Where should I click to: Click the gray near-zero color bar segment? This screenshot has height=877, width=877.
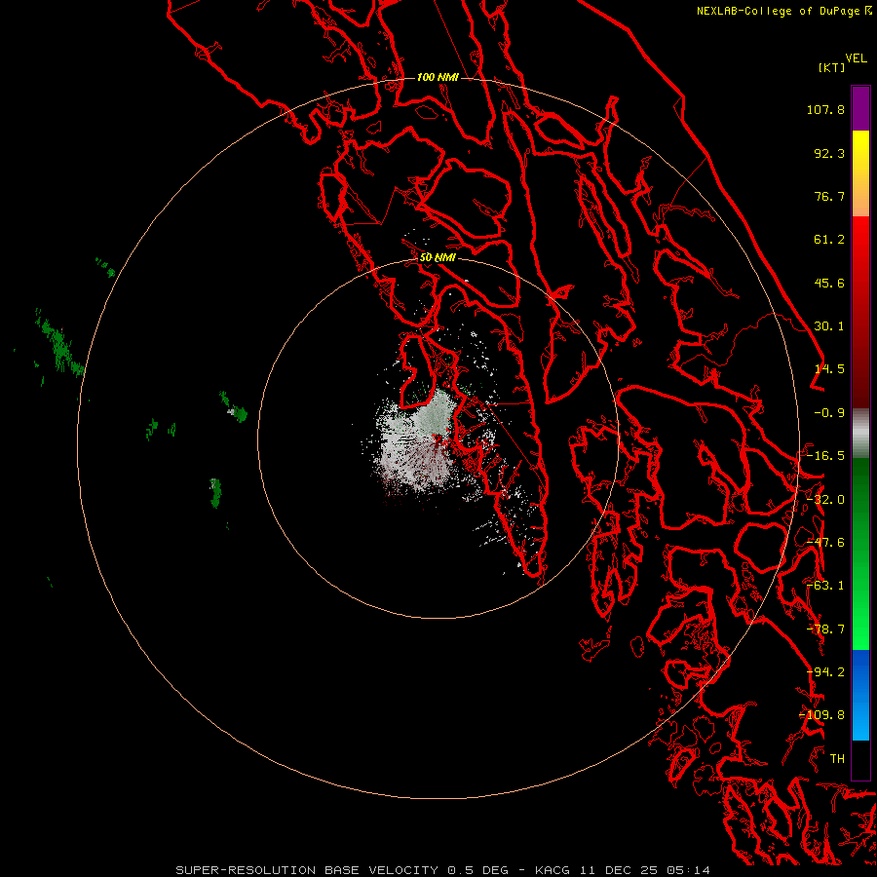coord(860,434)
